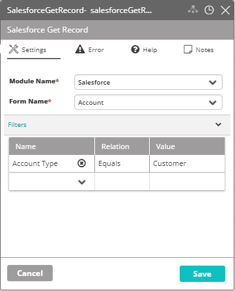
Task: Click the Form Name label
Action: pos(31,102)
